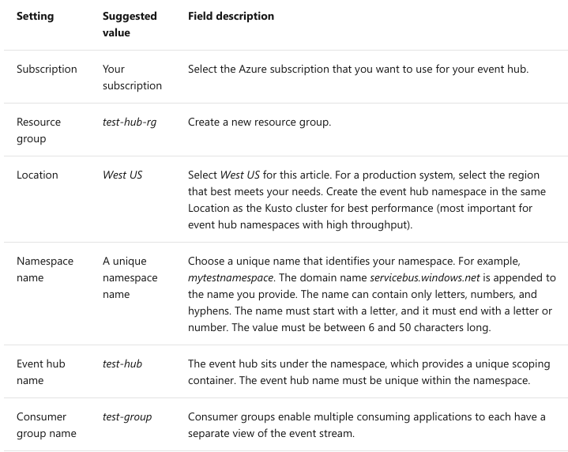Image resolution: width=568 pixels, height=452 pixels.
Task: Click the "A unique namespace name" value
Action: pyautogui.click(x=130, y=277)
